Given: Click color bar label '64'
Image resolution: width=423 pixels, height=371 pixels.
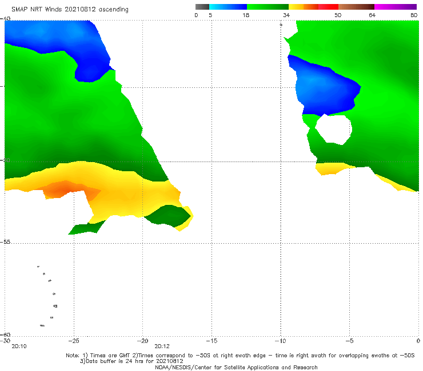Looking at the screenshot, I should [x=372, y=15].
